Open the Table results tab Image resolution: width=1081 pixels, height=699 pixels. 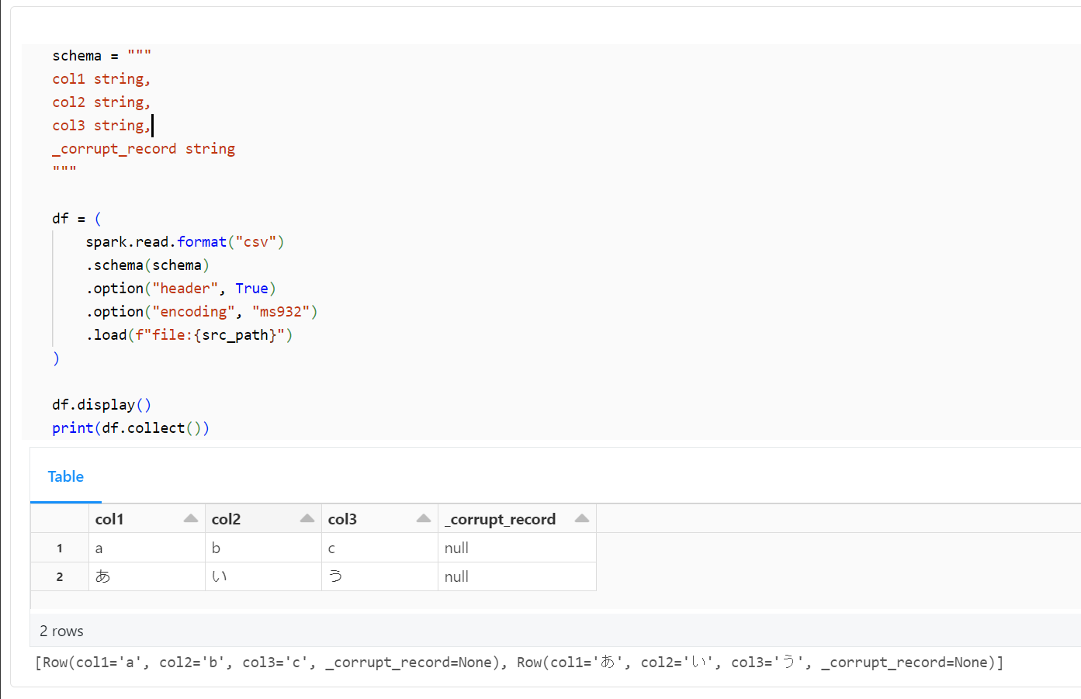point(65,476)
